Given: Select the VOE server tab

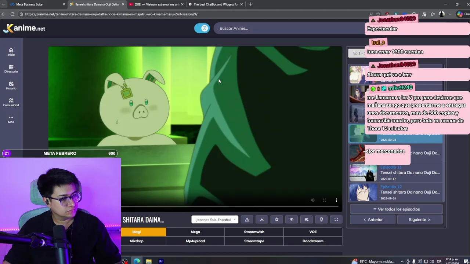Looking at the screenshot, I should tap(313, 232).
